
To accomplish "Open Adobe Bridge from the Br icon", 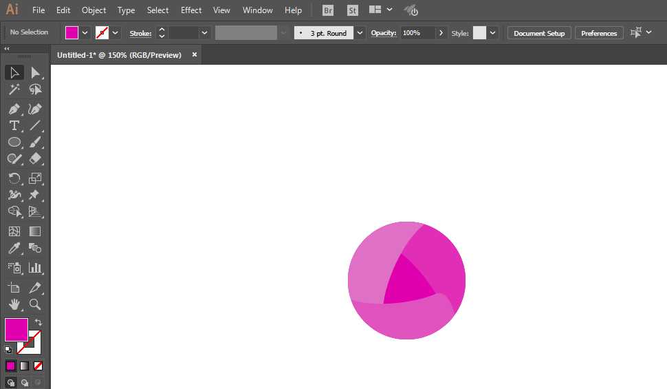I will [328, 10].
